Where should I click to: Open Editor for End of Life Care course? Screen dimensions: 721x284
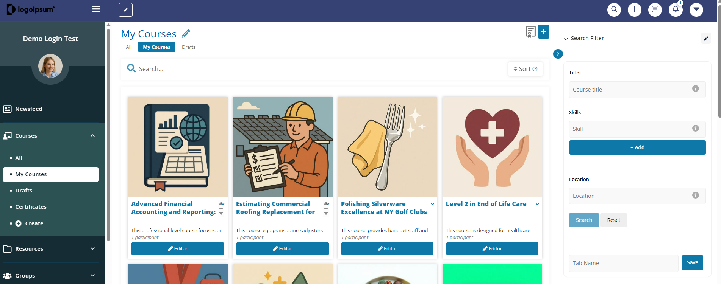(492, 248)
